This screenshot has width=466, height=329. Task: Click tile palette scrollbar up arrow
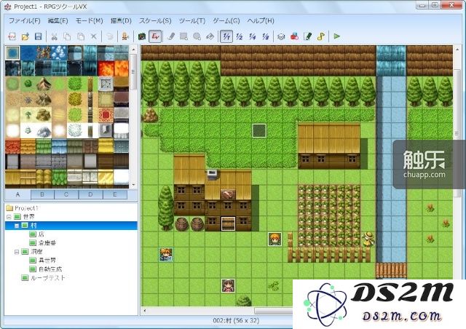(x=133, y=49)
